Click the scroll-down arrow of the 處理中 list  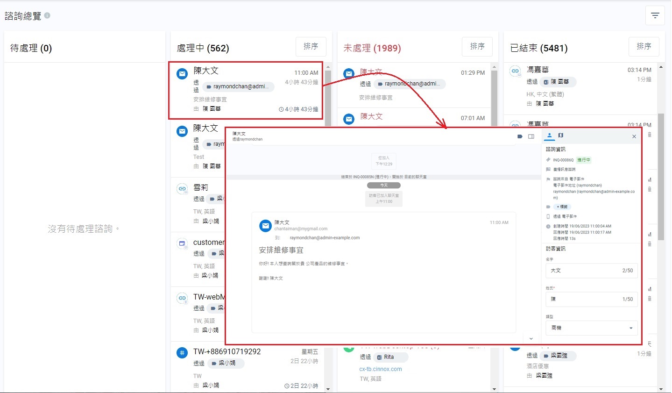pyautogui.click(x=328, y=389)
